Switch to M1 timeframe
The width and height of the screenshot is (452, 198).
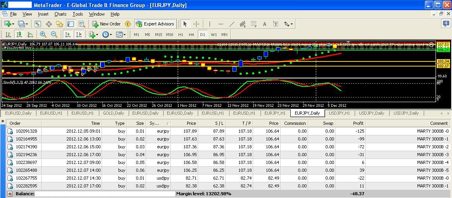(x=137, y=34)
